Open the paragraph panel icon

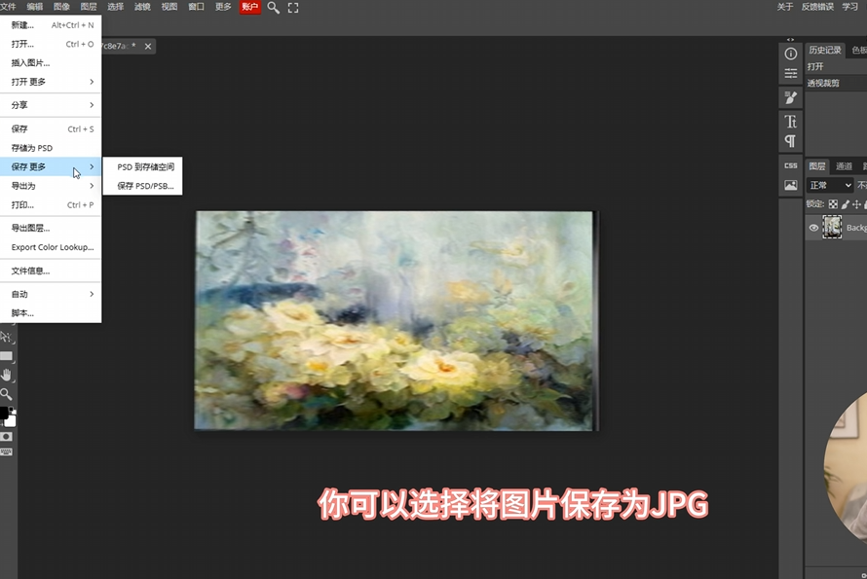tap(791, 141)
